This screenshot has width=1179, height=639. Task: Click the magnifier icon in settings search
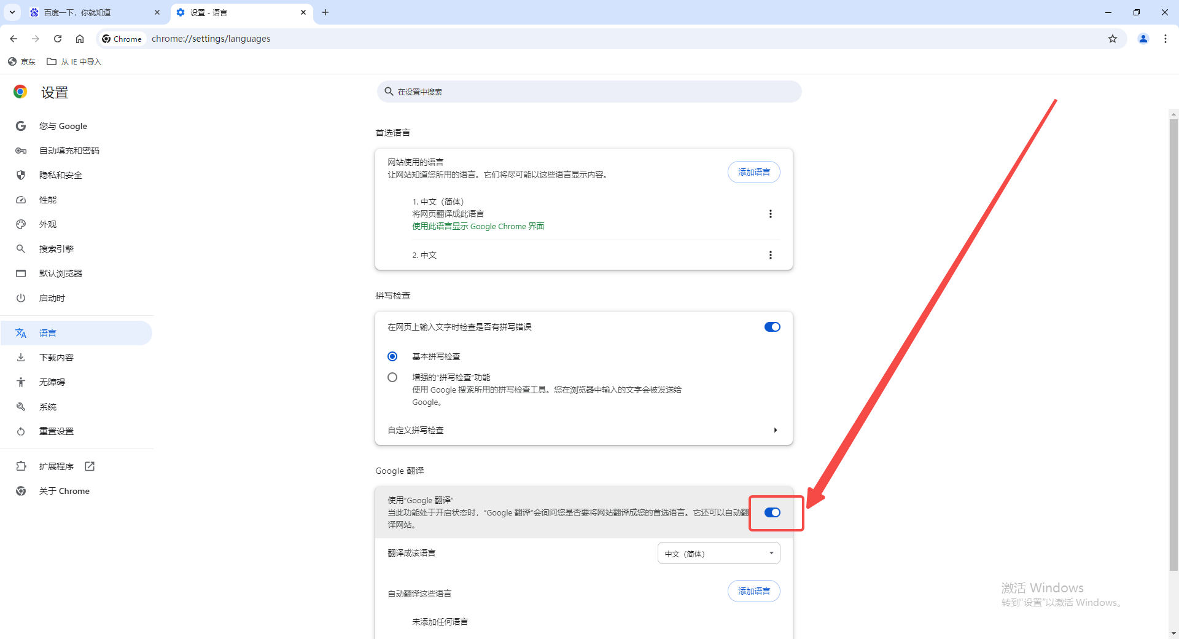tap(389, 92)
